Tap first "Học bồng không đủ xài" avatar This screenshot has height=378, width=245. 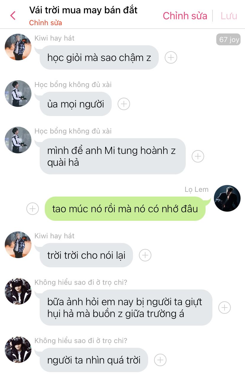click(18, 94)
